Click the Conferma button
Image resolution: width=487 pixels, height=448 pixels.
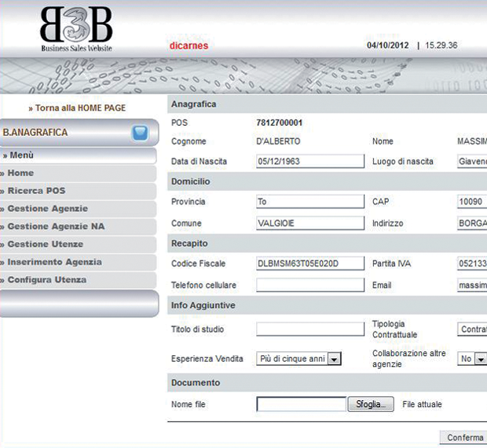click(464, 438)
